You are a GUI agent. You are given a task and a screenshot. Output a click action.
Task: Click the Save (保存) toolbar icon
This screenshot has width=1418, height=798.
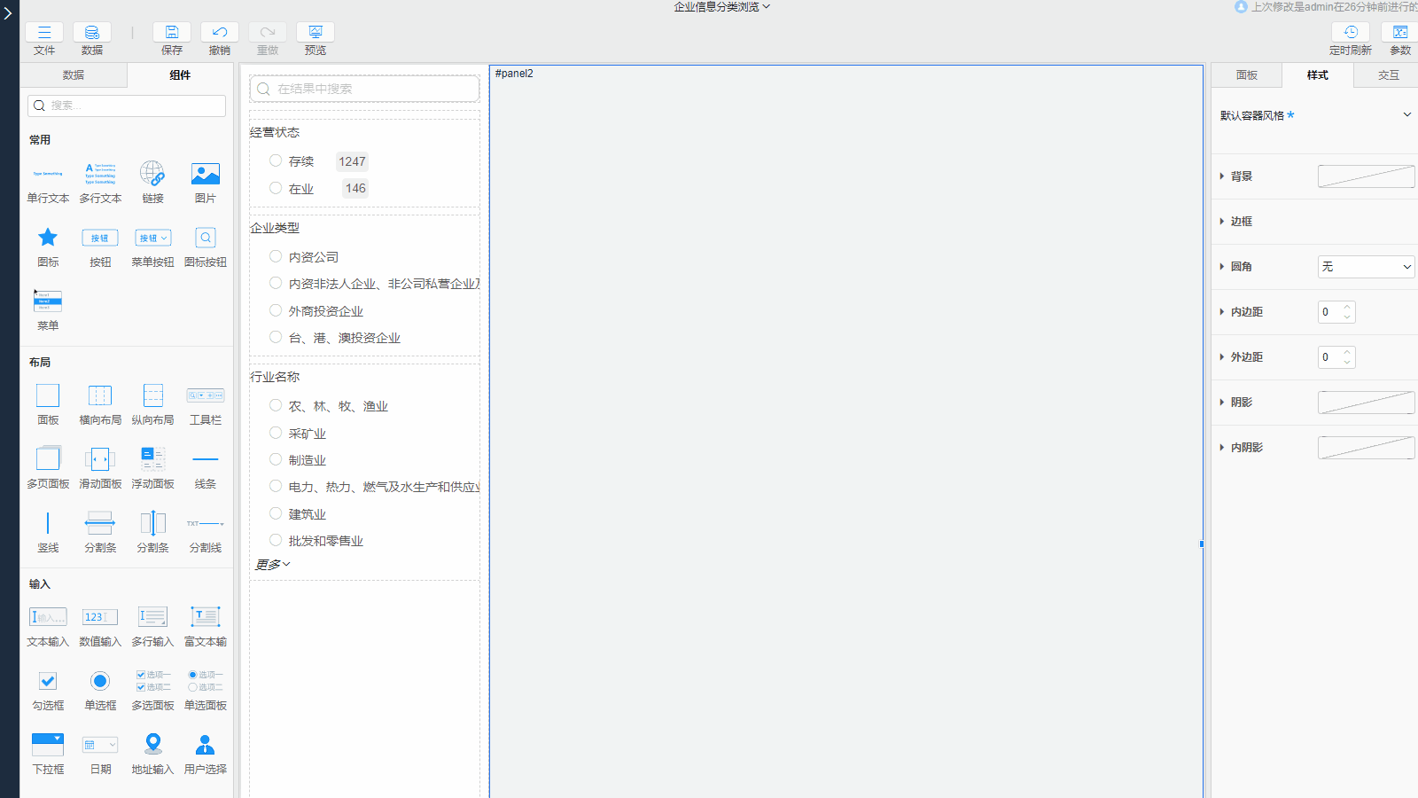click(172, 33)
